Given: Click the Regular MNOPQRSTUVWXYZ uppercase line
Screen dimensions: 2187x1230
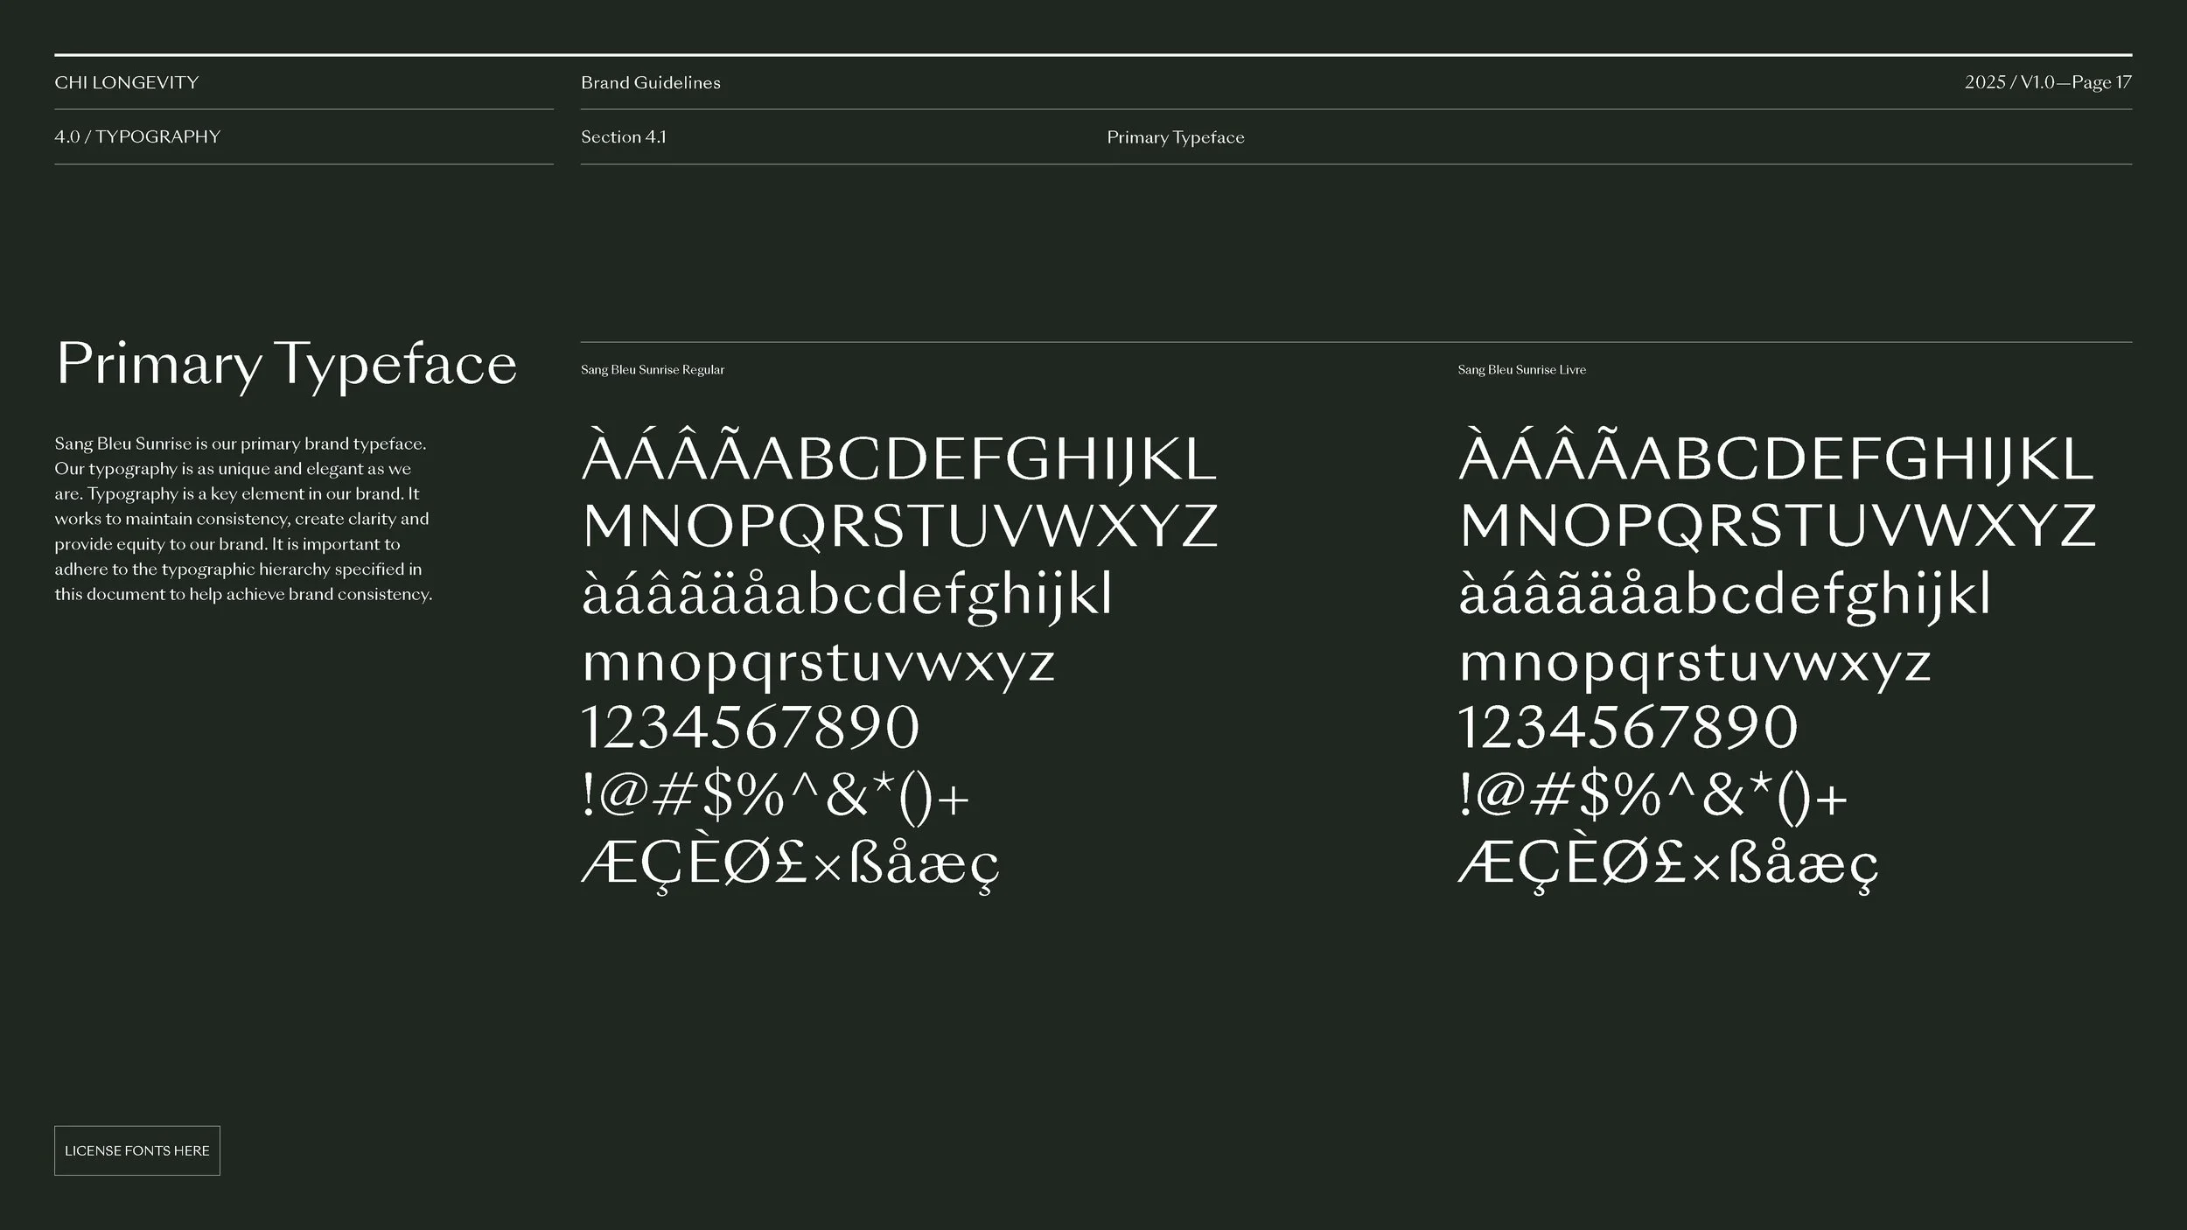Looking at the screenshot, I should point(899,526).
